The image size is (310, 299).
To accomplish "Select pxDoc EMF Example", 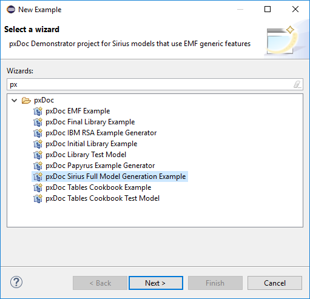I will pyautogui.click(x=78, y=111).
